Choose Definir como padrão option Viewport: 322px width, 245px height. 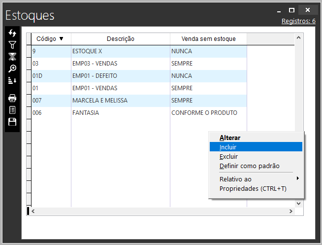point(256,166)
